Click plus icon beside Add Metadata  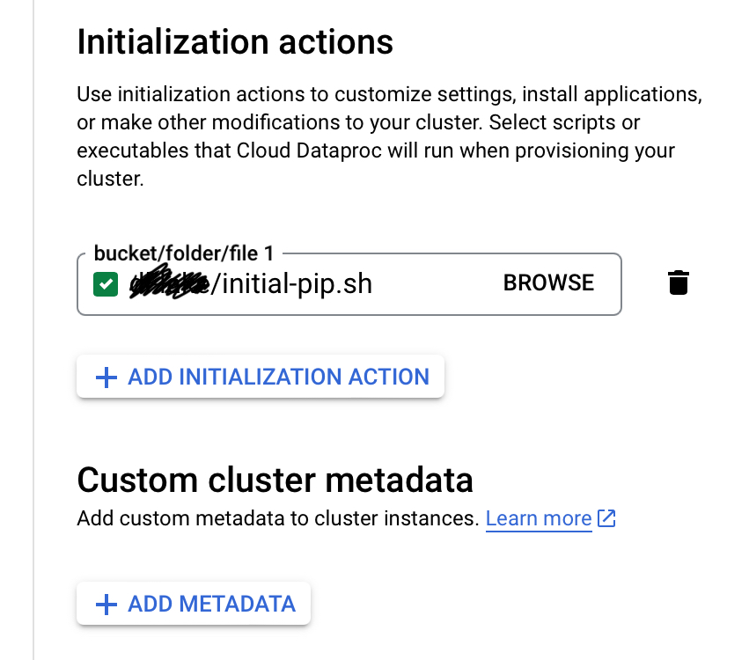click(x=106, y=605)
